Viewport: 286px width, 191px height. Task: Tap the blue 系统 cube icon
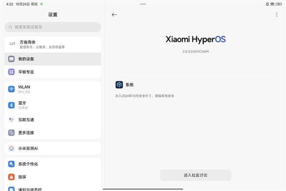119,85
